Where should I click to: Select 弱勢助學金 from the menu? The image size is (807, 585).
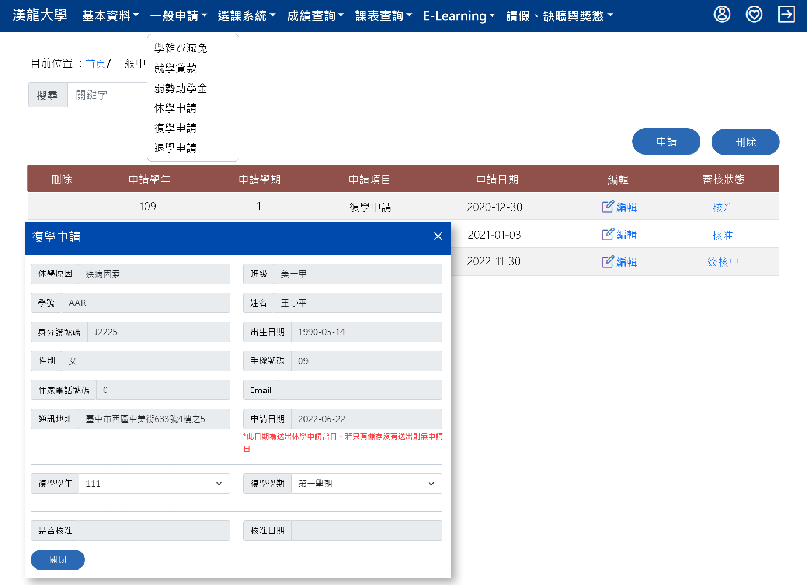(x=181, y=88)
